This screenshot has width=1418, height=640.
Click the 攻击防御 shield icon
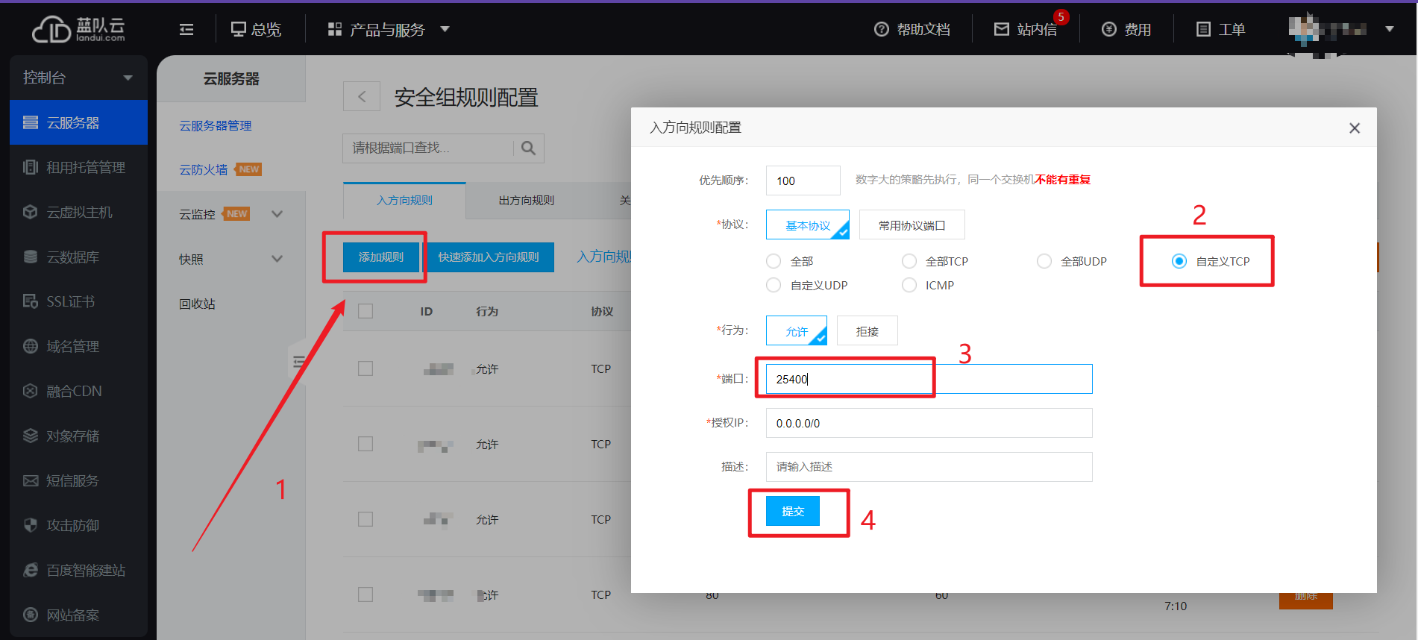pos(31,525)
